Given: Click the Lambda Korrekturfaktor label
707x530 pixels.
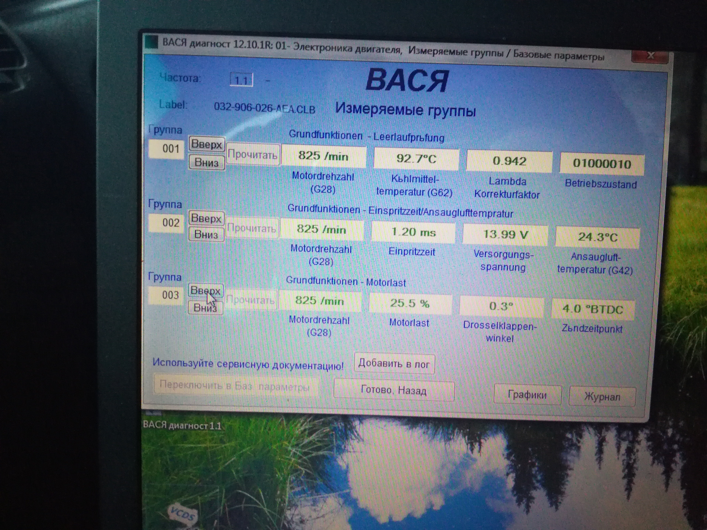Looking at the screenshot, I should pos(507,188).
